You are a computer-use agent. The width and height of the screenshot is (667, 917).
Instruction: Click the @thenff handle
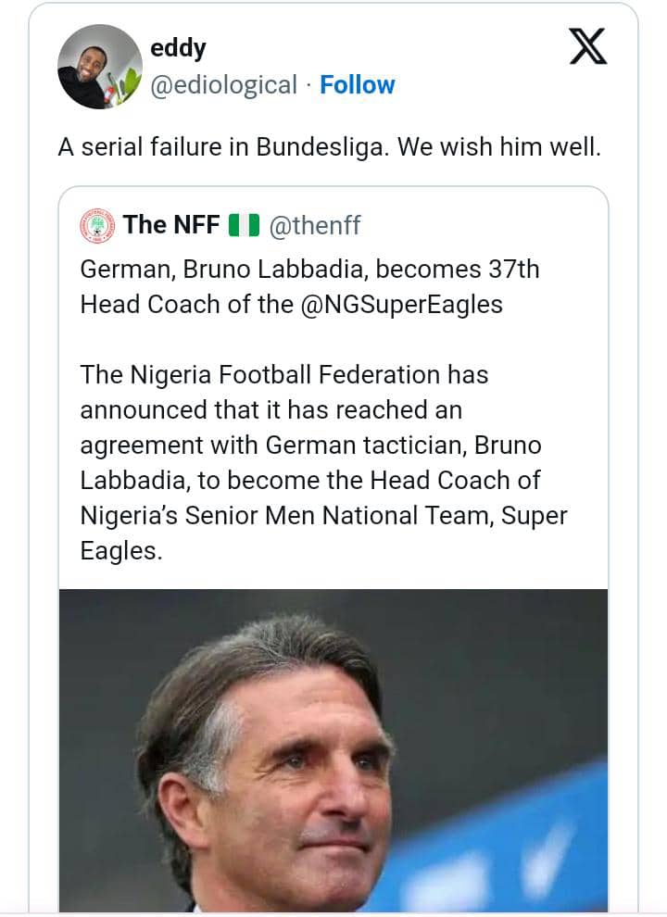coord(313,224)
